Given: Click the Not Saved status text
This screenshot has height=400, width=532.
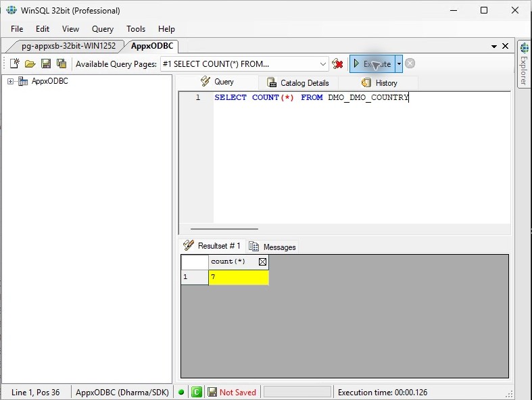Looking at the screenshot, I should pos(237,393).
